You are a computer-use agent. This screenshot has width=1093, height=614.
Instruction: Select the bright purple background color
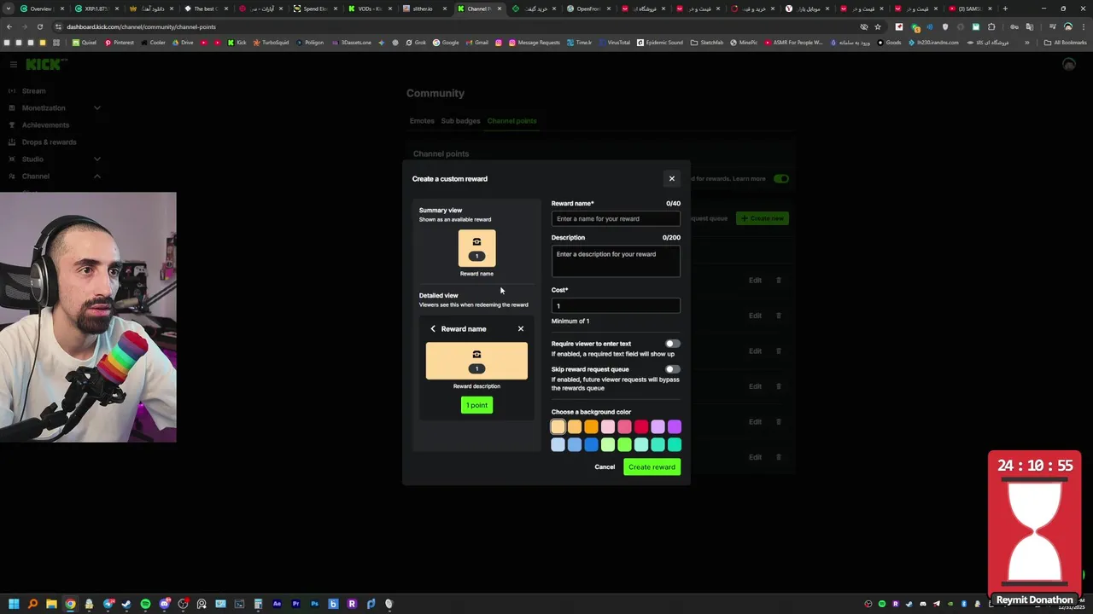[x=675, y=426]
